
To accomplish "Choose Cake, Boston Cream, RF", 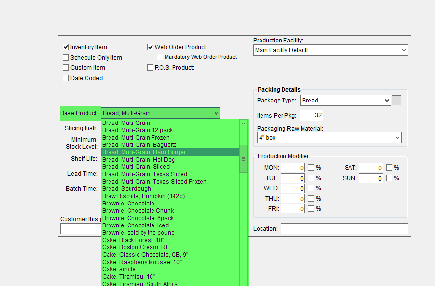I will coord(171,247).
